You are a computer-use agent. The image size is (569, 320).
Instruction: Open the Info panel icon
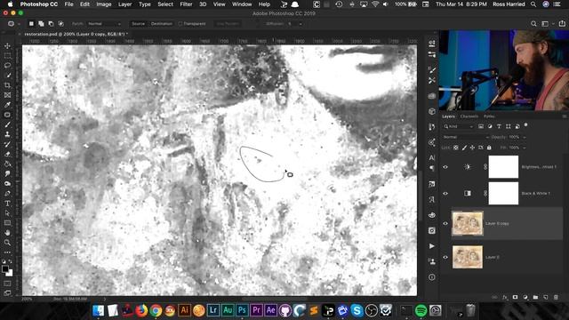point(432,277)
